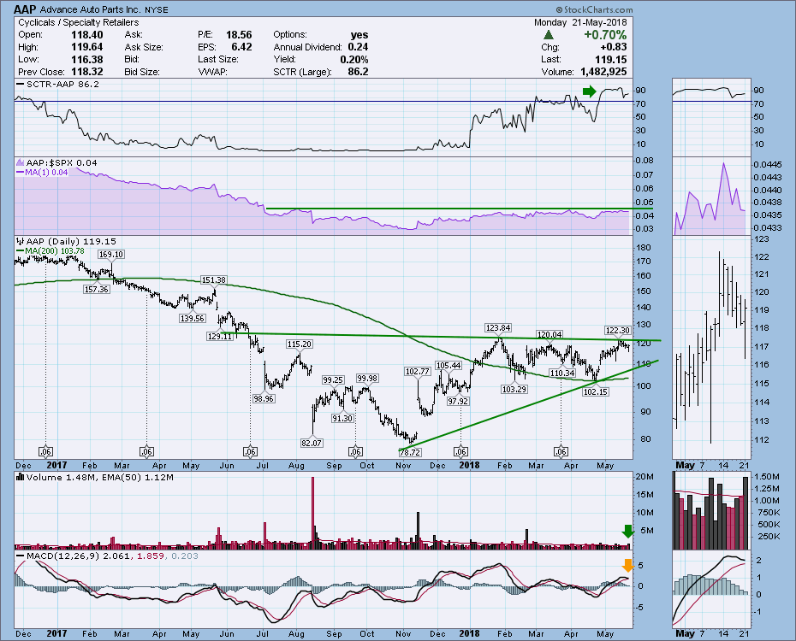Click the .06 dividend marker under December 2016
The image size is (796, 641).
pos(45,451)
